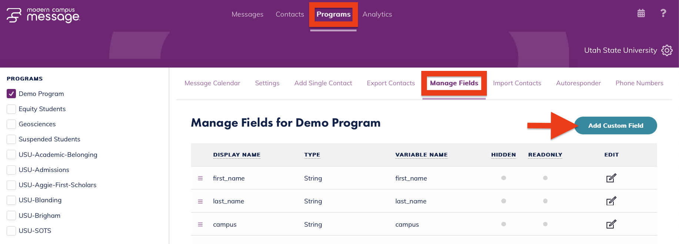The image size is (679, 244).
Task: Grab the reorder handle for campus
Action: pyautogui.click(x=200, y=224)
